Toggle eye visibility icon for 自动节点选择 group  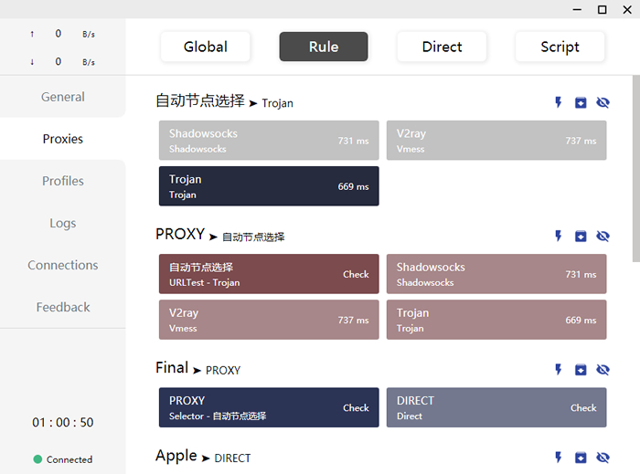coord(603,102)
